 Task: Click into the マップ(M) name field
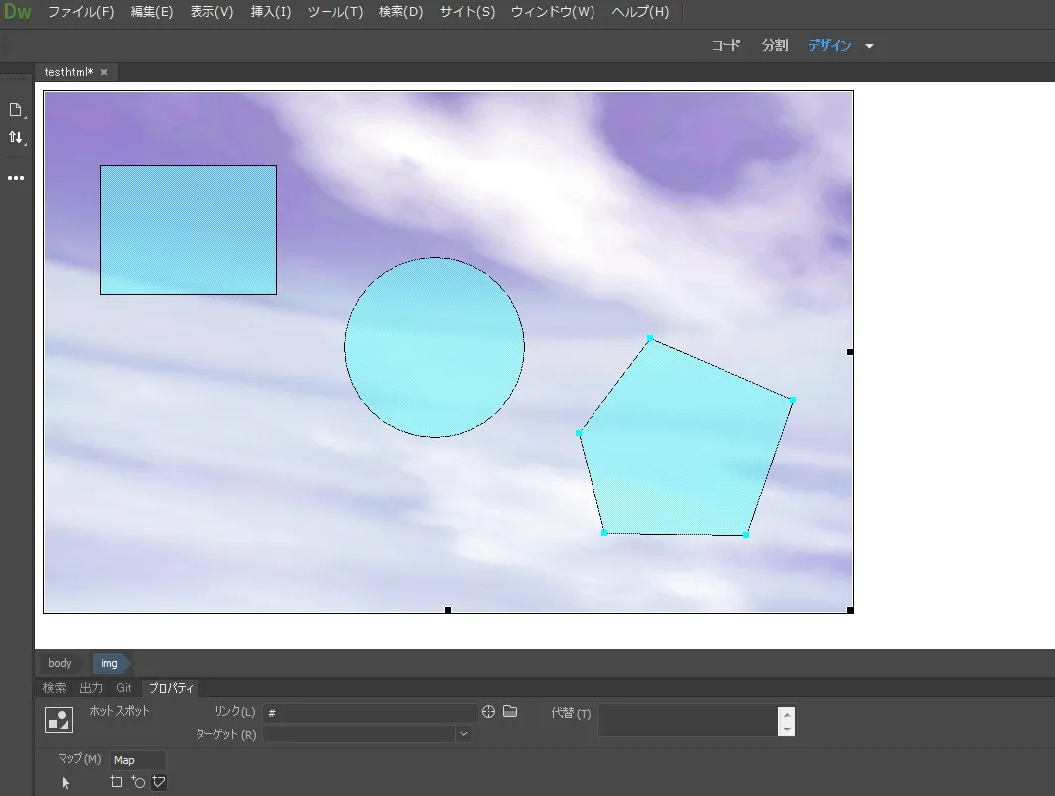pyautogui.click(x=137, y=760)
